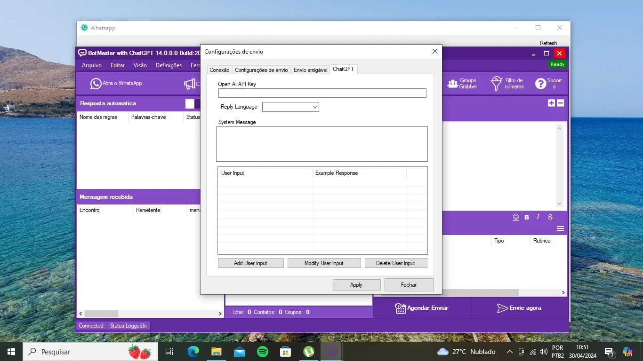Click the Add User Input button
Image resolution: width=643 pixels, height=361 pixels.
(x=250, y=263)
